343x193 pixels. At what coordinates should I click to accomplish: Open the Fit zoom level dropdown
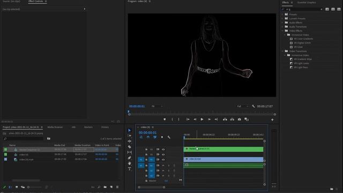tap(157, 106)
